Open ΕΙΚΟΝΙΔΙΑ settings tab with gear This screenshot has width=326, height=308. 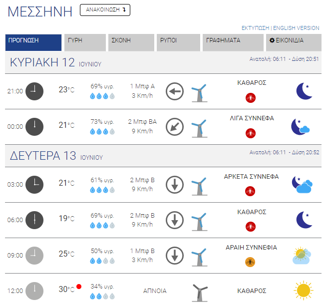(294, 42)
